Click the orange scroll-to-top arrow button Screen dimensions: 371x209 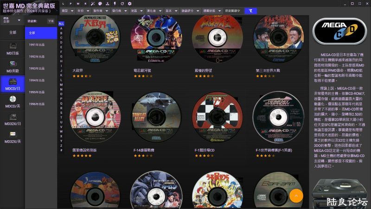pos(296,196)
